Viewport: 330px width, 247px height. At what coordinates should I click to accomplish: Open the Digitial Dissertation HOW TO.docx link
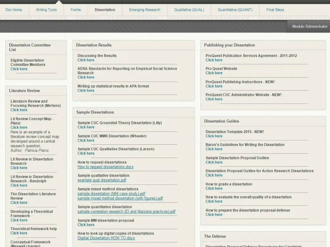106,238
